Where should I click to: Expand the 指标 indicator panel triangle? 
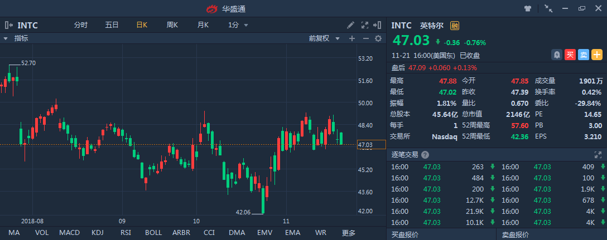click(x=6, y=38)
